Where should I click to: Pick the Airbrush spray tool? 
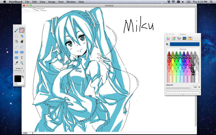point(22,36)
